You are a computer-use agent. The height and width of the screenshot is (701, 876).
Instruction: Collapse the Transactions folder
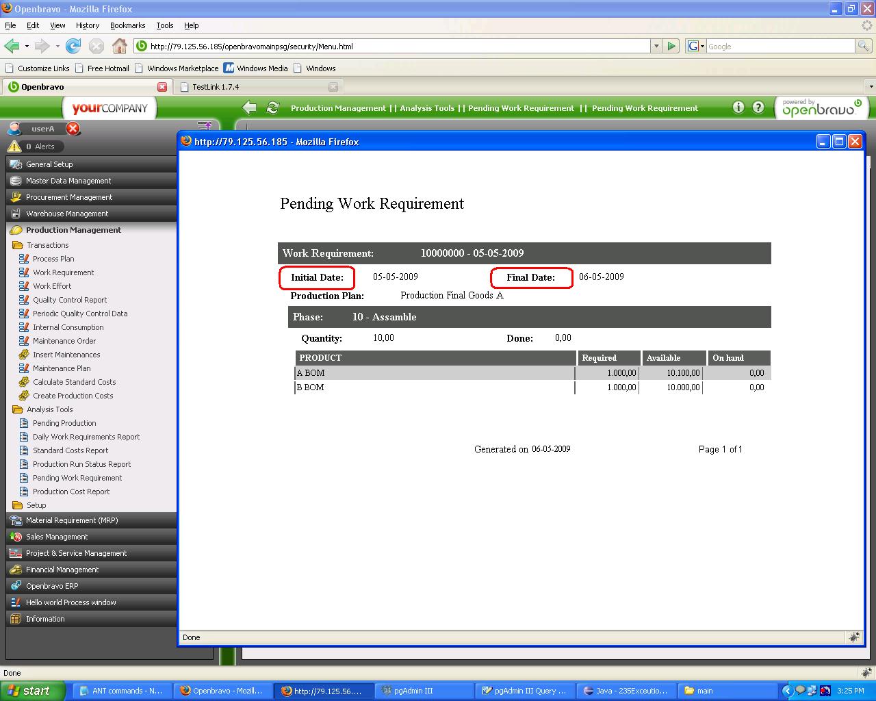tap(47, 245)
